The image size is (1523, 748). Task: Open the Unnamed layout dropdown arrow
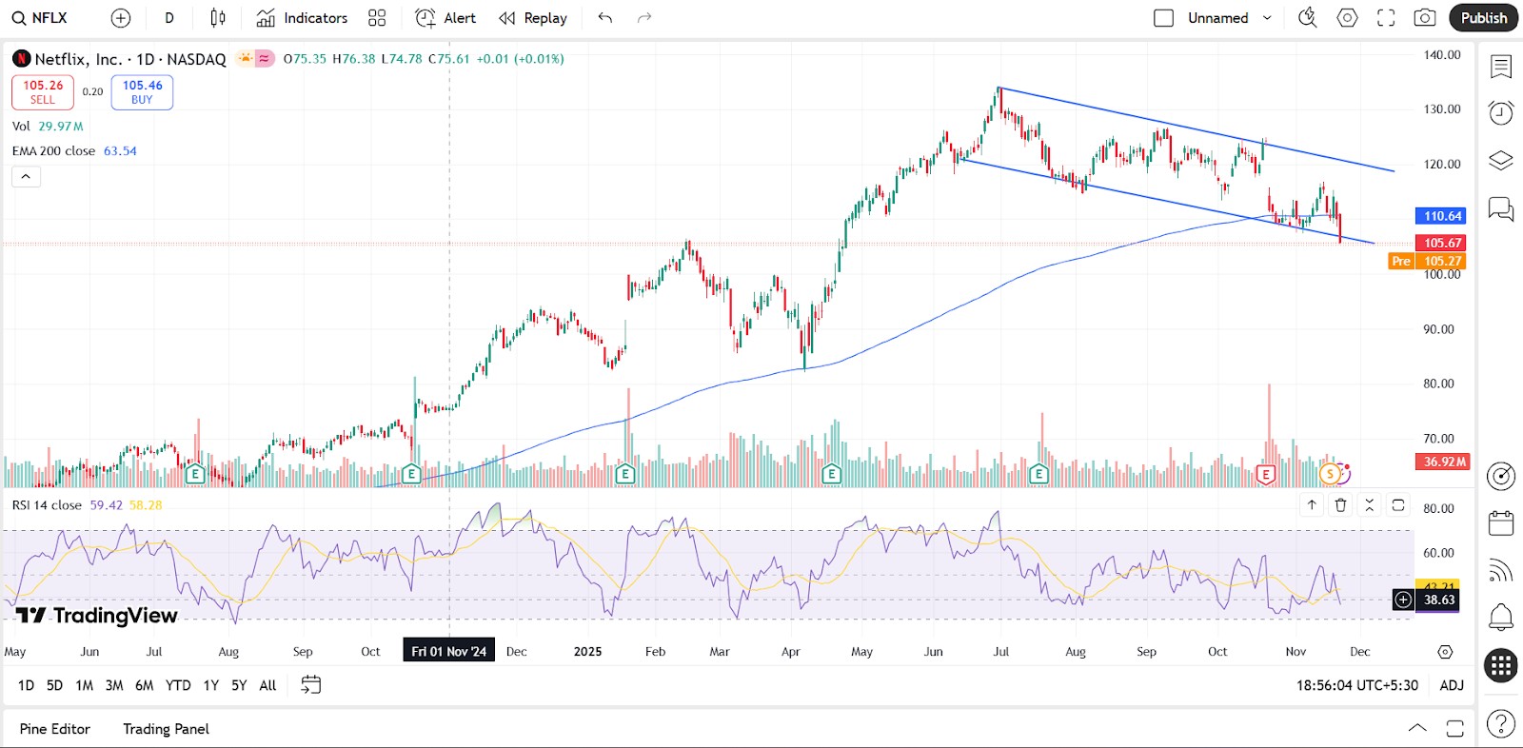tap(1267, 18)
